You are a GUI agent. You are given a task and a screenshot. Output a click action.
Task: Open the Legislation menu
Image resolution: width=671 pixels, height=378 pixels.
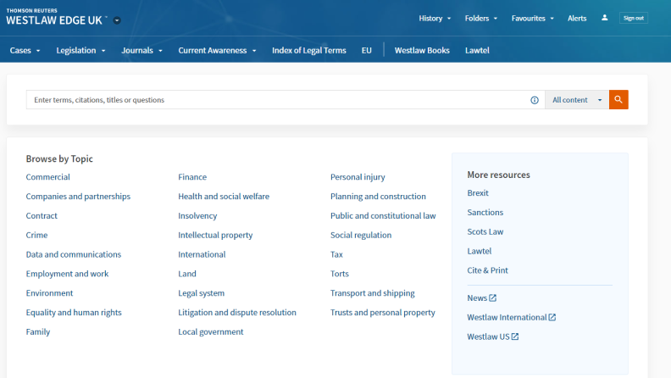(80, 50)
